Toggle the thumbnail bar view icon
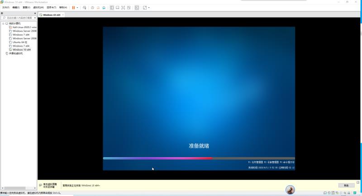The height and width of the screenshot is (196, 362). [118, 8]
